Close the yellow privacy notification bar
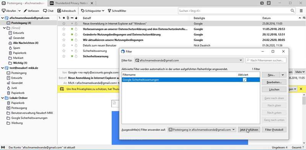306x150 pixels. 301,89
